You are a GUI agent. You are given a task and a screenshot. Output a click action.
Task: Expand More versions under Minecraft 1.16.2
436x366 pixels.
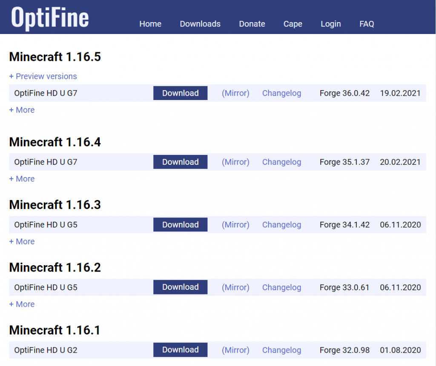click(x=22, y=304)
